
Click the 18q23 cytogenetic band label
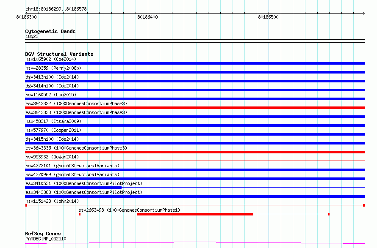pyautogui.click(x=32, y=36)
